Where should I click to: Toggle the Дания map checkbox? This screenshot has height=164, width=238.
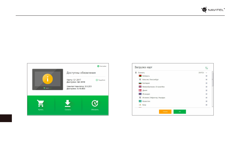(207, 90)
